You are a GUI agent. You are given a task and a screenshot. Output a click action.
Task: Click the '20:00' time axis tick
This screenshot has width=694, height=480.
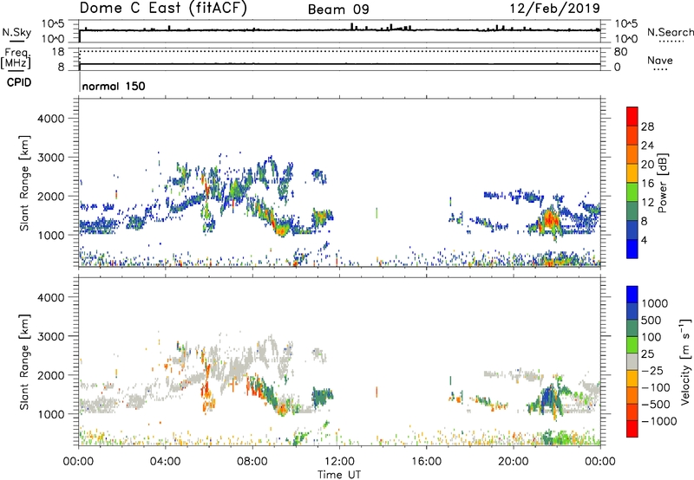[513, 462]
